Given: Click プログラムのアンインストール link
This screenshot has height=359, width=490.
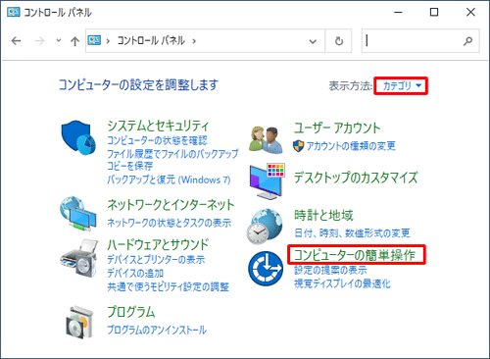Looking at the screenshot, I should [157, 330].
